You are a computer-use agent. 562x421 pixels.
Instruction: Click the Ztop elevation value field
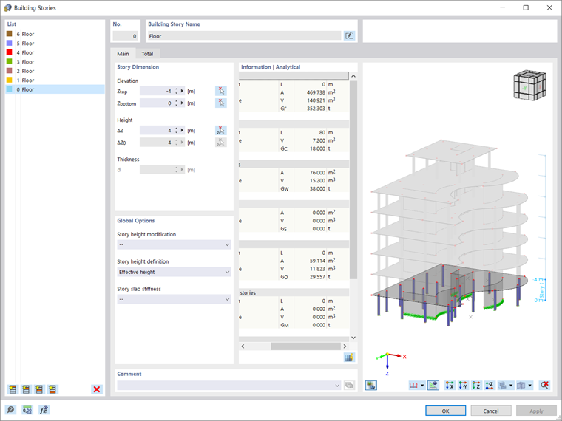click(x=156, y=91)
